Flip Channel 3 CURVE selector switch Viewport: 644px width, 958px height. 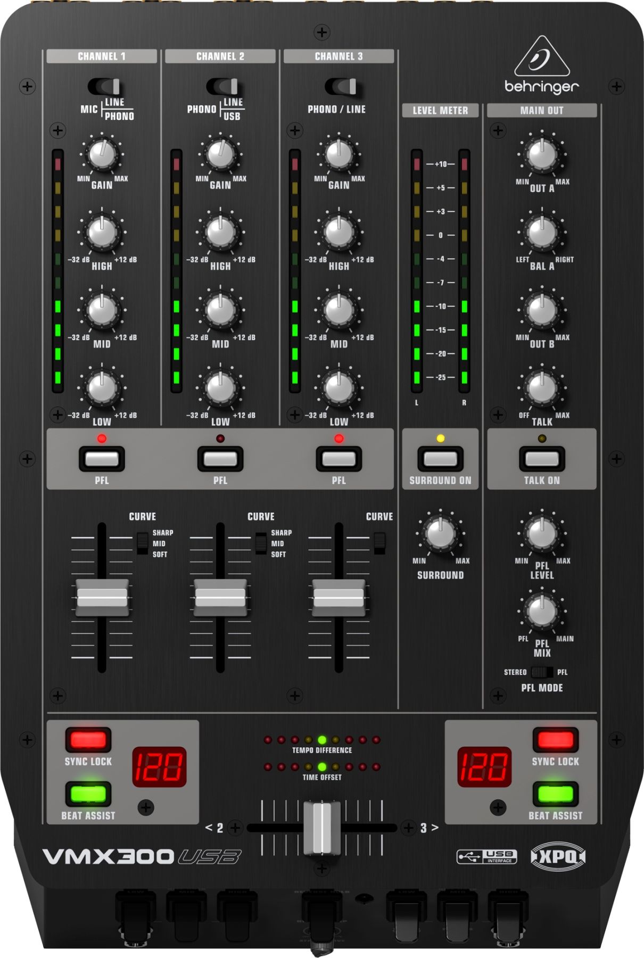tap(379, 543)
